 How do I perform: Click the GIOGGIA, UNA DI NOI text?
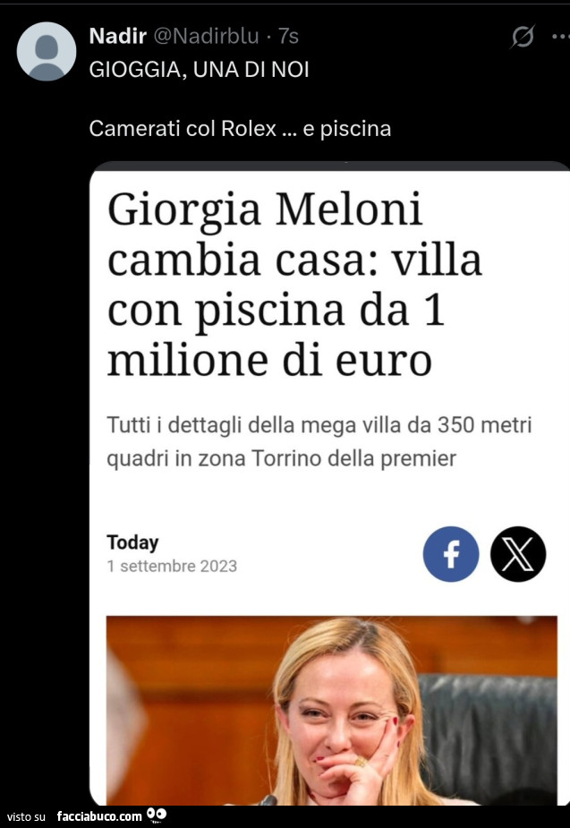(199, 70)
